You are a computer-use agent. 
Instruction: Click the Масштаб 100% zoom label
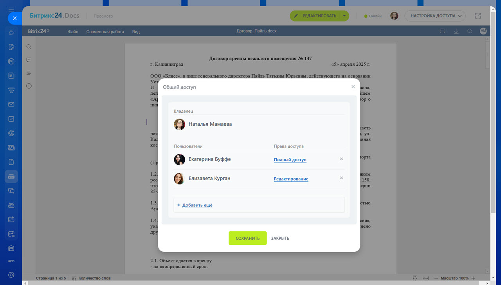[x=455, y=278]
